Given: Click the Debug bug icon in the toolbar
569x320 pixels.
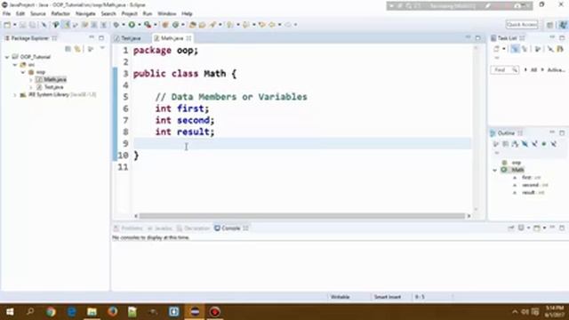Looking at the screenshot, I should point(116,25).
